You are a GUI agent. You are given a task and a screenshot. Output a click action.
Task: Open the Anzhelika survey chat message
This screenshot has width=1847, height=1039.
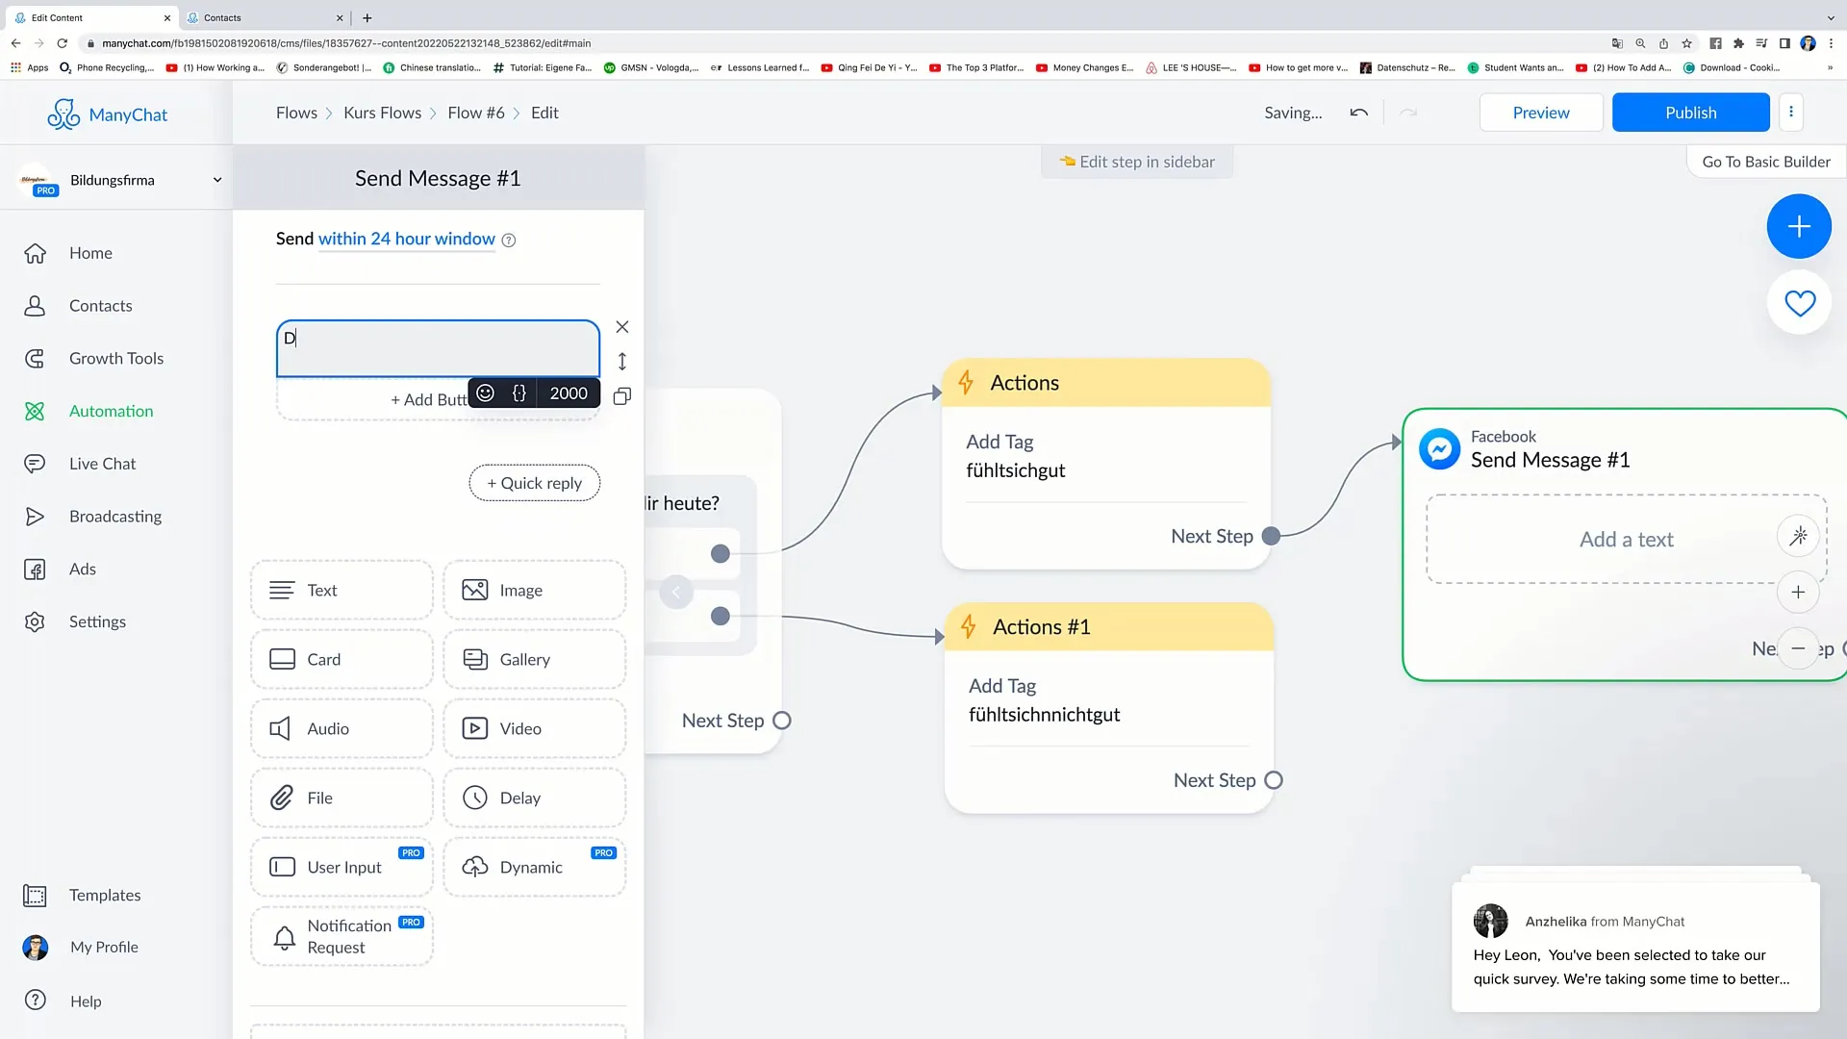[x=1635, y=948]
